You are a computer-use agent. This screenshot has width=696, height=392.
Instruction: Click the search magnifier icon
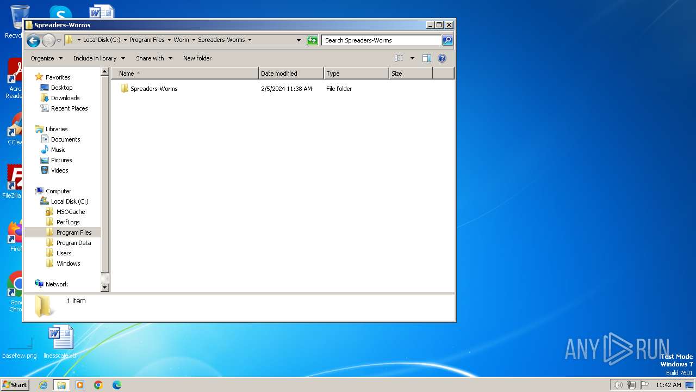coord(447,40)
